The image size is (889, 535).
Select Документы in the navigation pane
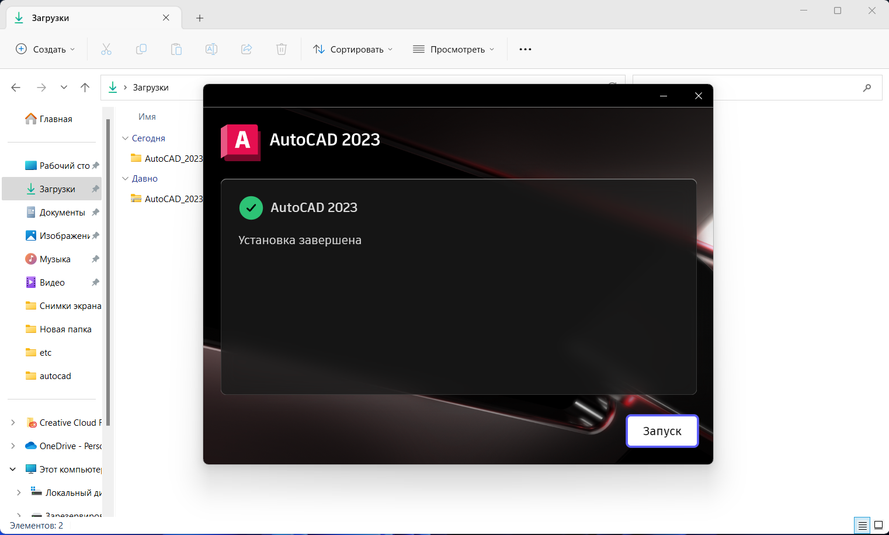pyautogui.click(x=62, y=213)
